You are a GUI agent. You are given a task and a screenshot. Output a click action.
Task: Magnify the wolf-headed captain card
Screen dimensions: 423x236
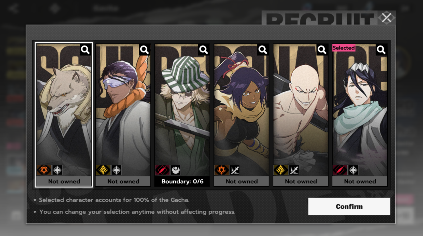85,50
